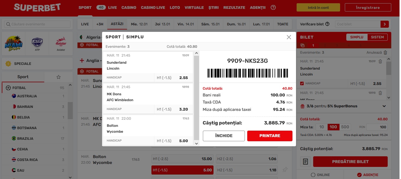Select the Agenție radio option

tap(359, 175)
